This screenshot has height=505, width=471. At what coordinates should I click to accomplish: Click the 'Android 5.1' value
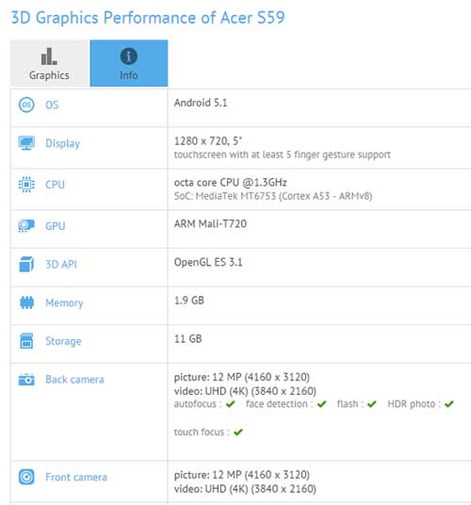coord(201,103)
